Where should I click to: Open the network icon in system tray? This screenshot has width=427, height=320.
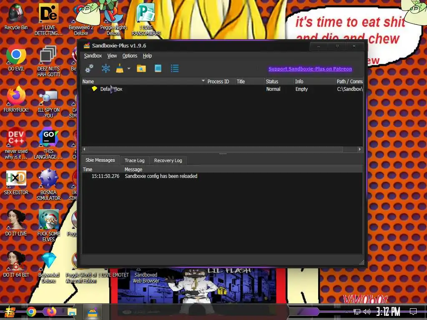click(x=357, y=312)
